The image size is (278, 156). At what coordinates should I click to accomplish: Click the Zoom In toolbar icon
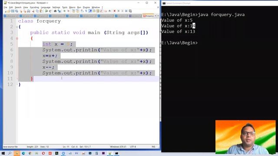[64, 11]
